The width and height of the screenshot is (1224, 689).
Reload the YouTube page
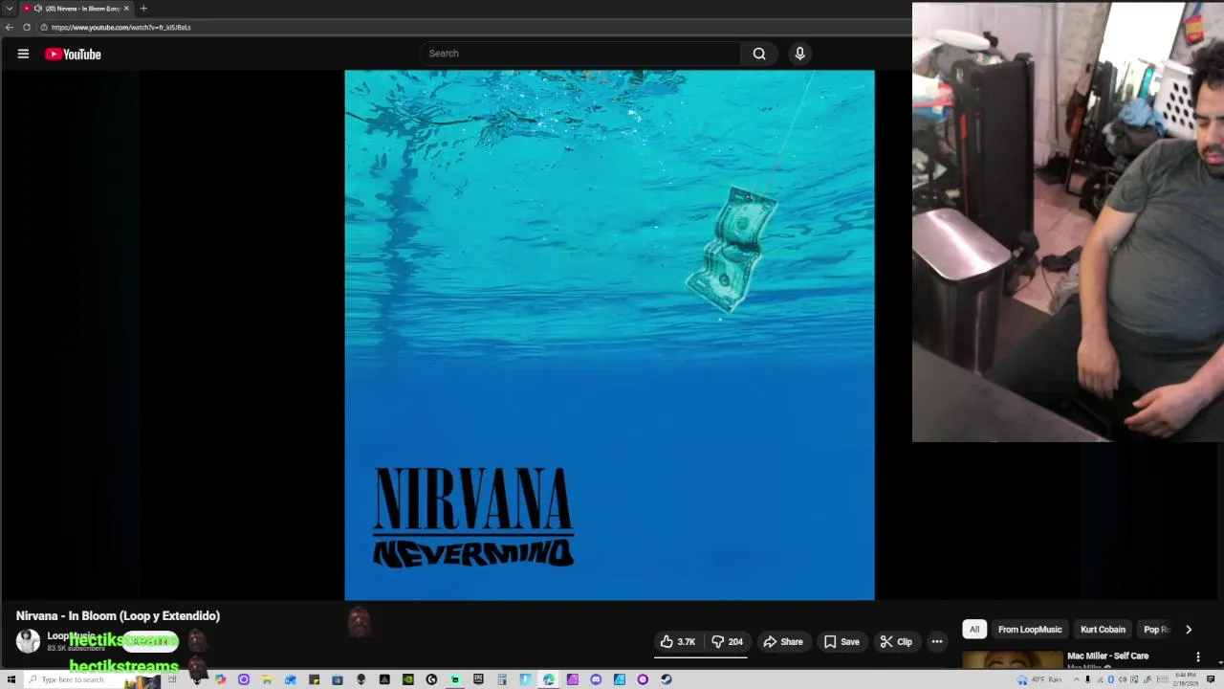click(27, 27)
